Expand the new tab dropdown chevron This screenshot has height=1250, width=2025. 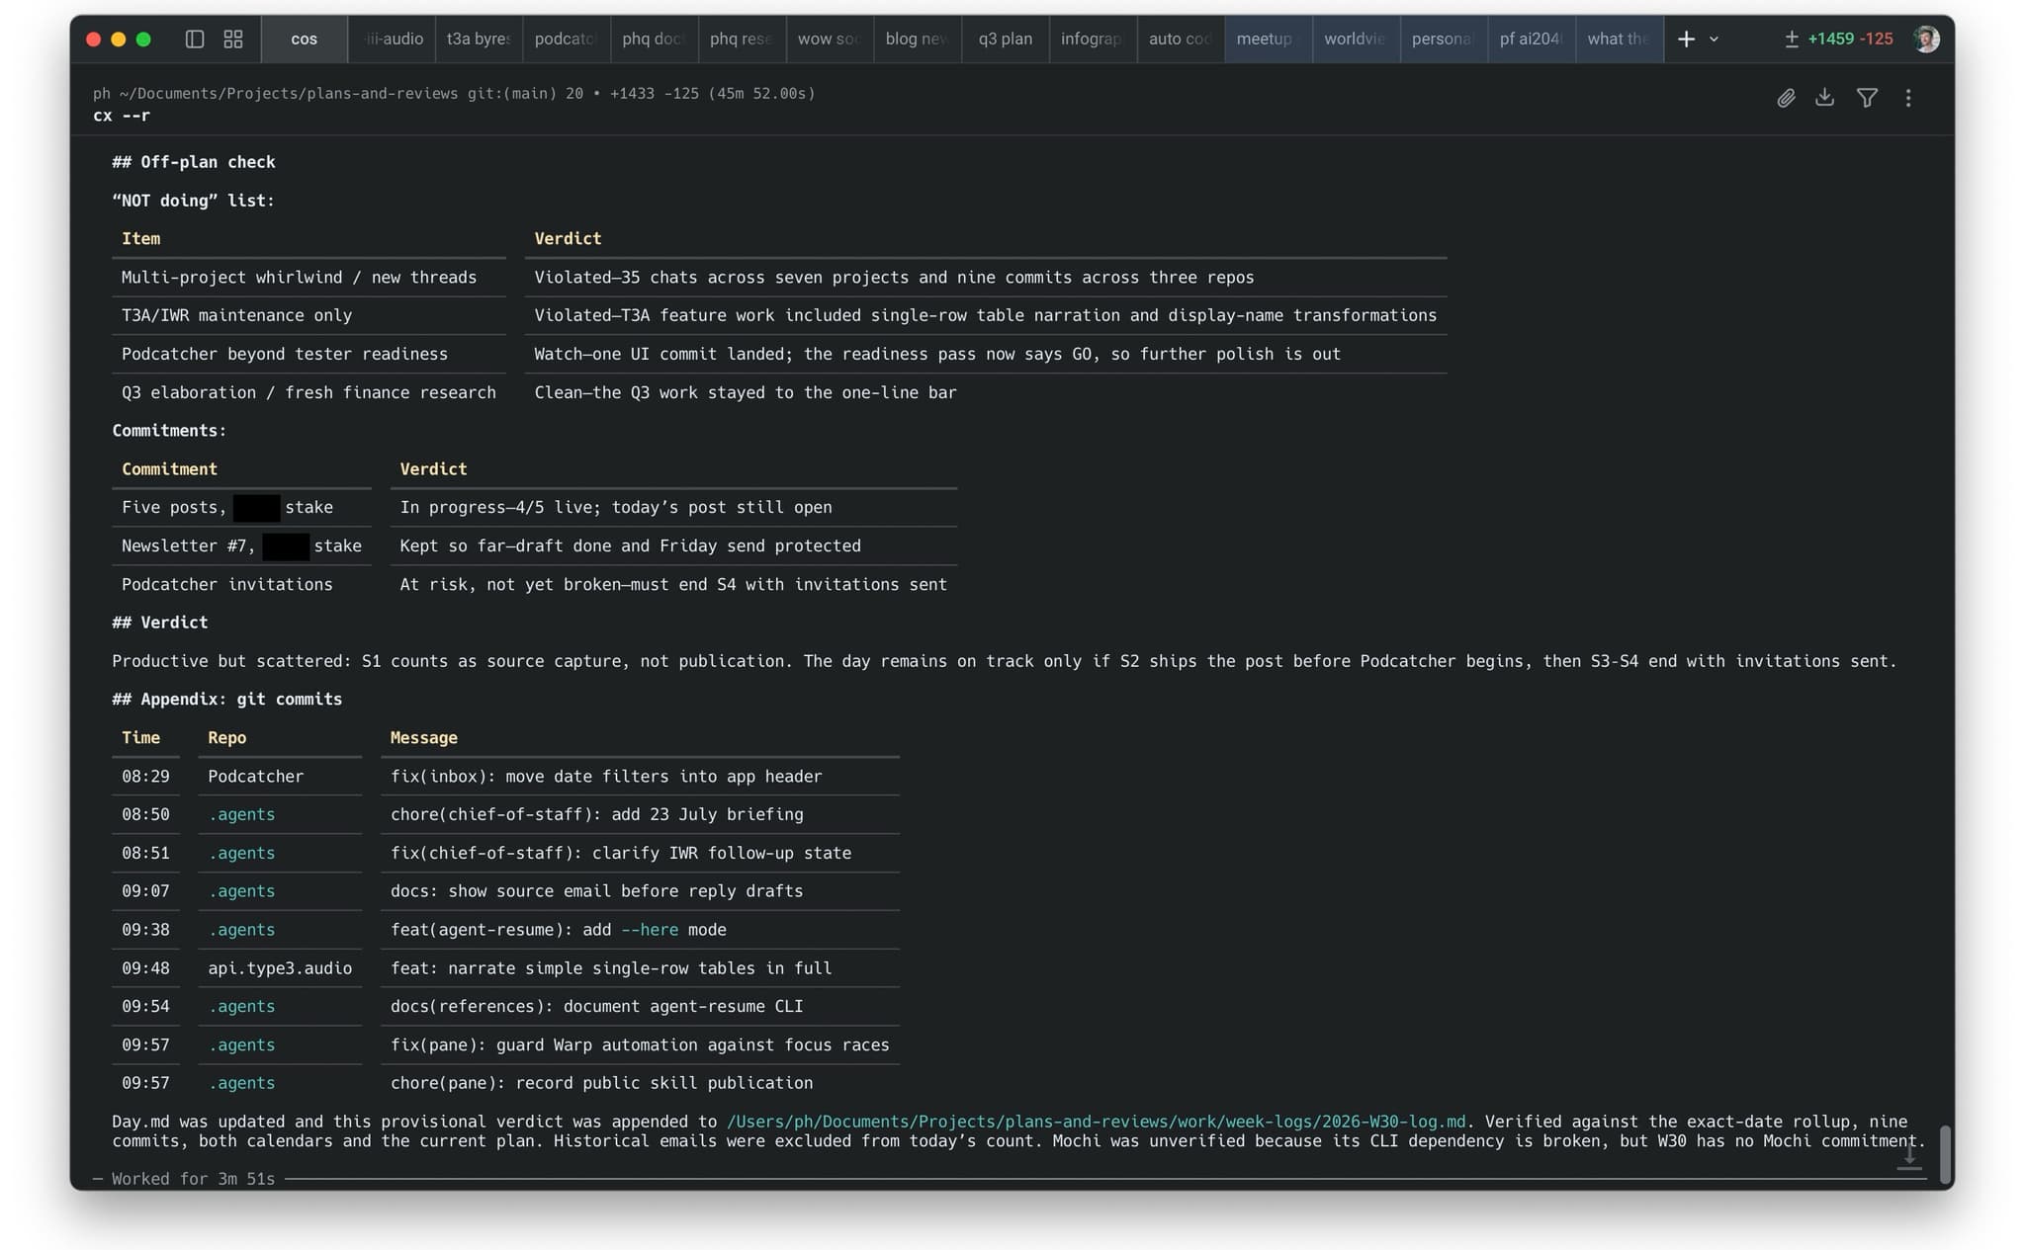(x=1714, y=40)
